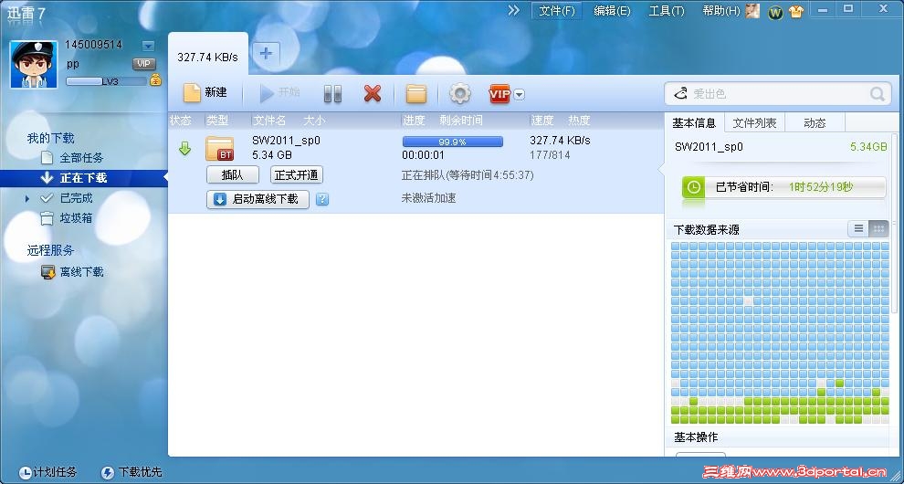Click the 启动离线下载 button
This screenshot has width=904, height=484.
click(x=258, y=199)
